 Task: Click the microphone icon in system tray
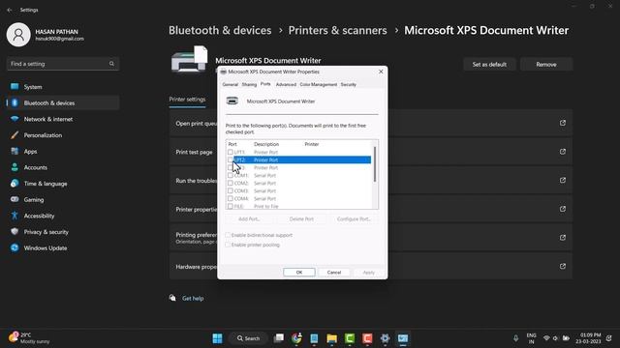pyautogui.click(x=515, y=338)
